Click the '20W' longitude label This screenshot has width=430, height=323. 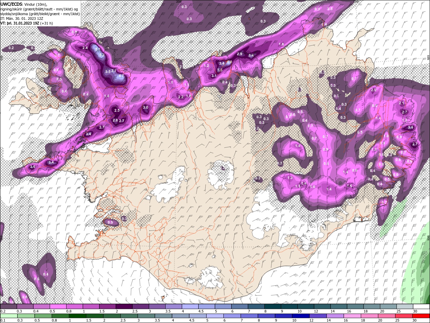[x=179, y=1]
